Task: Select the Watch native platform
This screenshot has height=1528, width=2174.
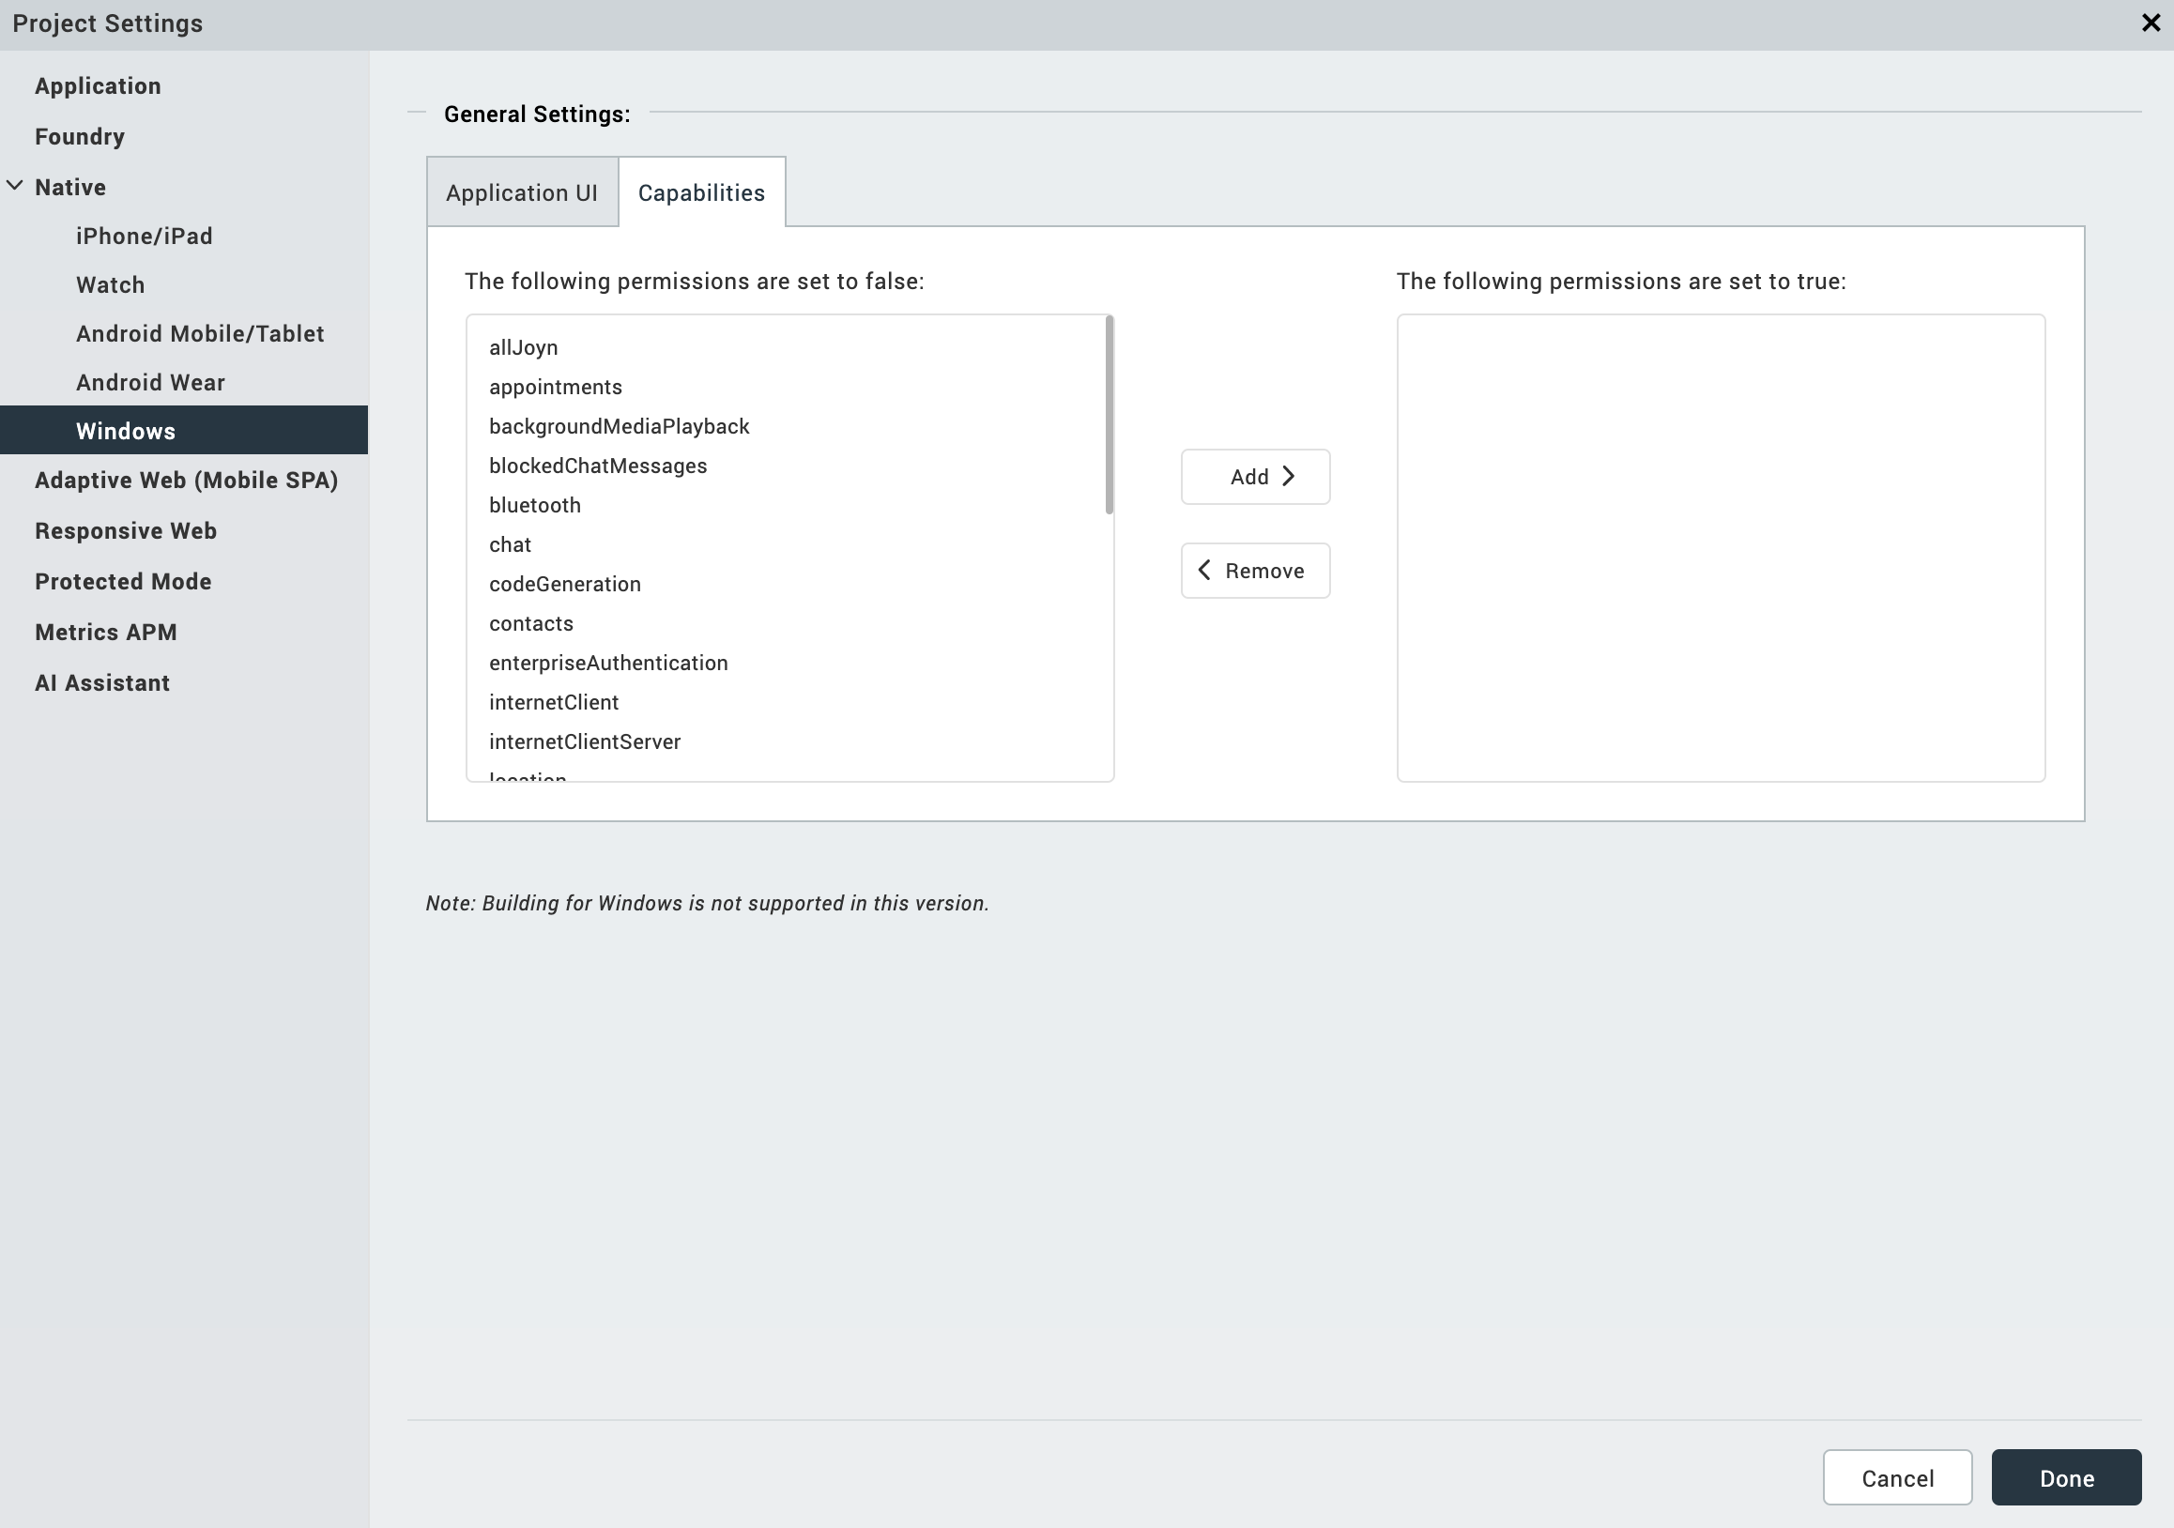Action: [x=110, y=285]
